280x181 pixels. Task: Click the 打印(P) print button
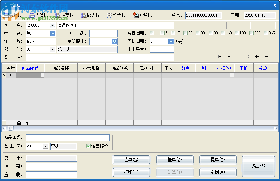131,172
